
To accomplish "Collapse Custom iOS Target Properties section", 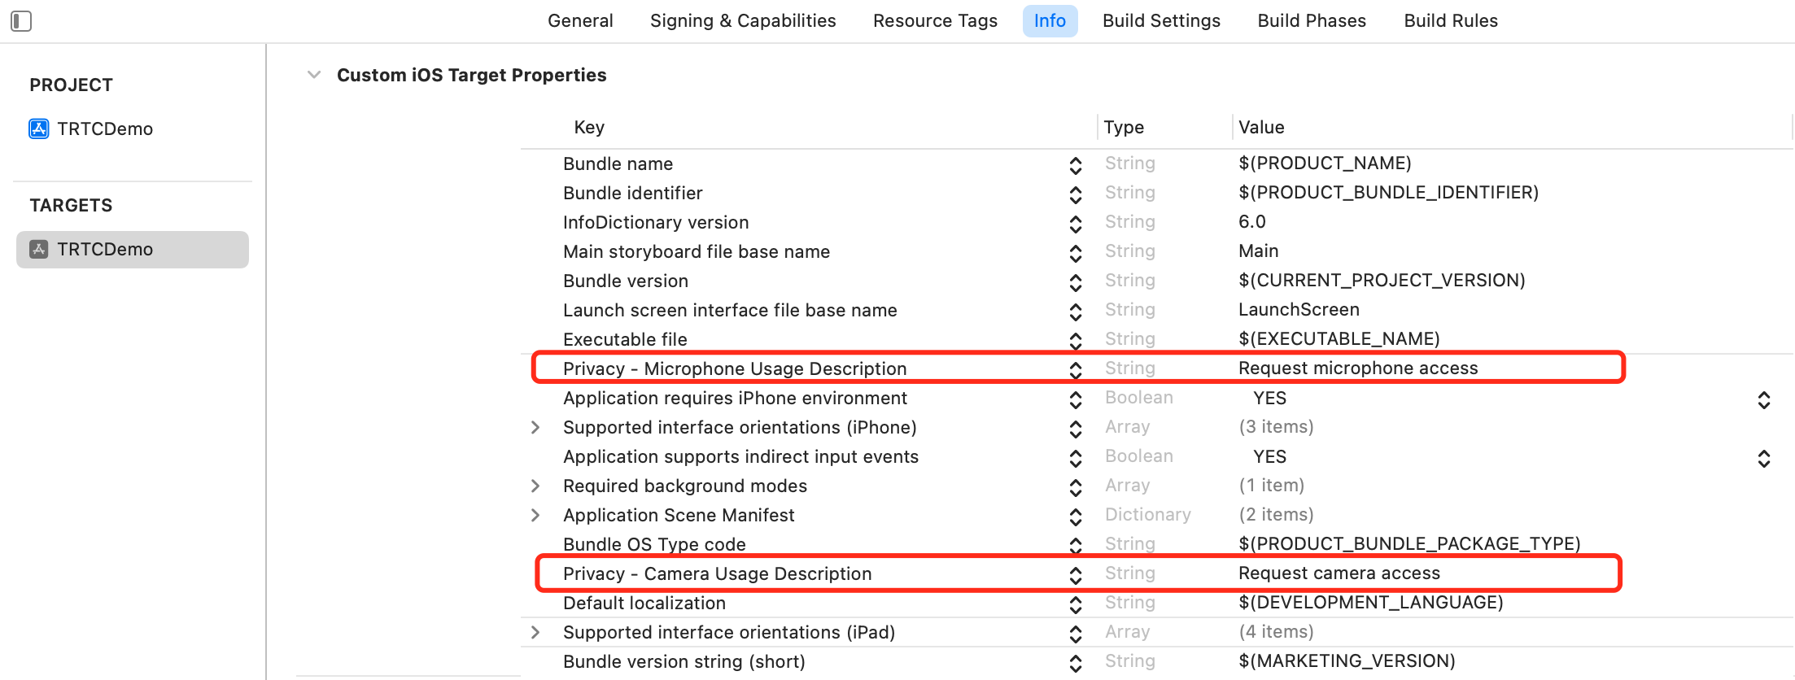I will click(x=314, y=75).
